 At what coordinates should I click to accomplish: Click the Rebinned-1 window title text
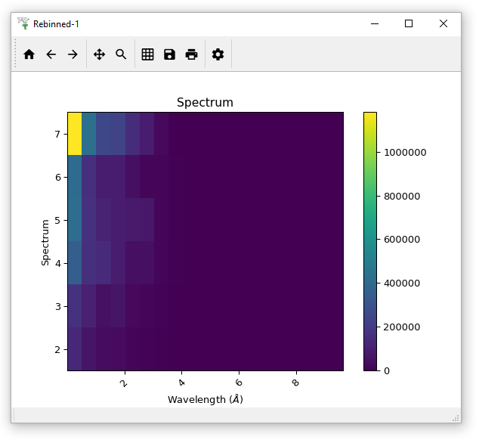(57, 24)
